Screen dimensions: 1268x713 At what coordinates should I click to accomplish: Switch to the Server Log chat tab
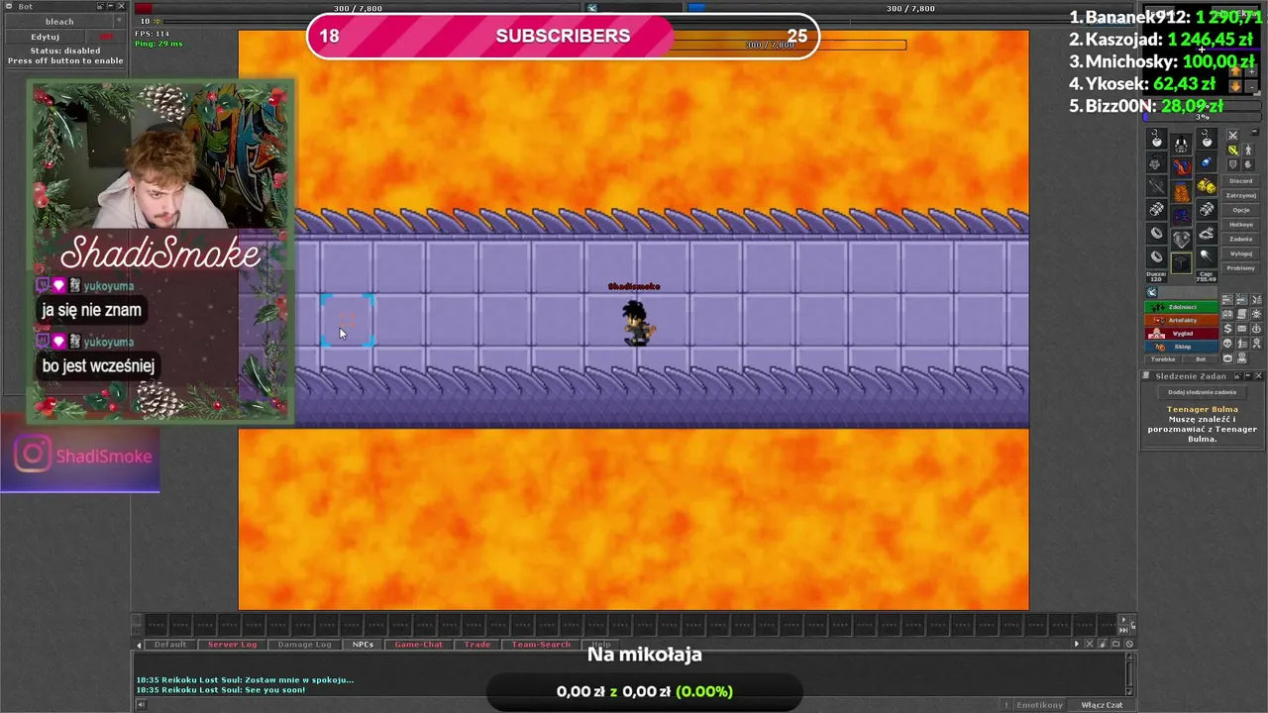[x=232, y=645]
